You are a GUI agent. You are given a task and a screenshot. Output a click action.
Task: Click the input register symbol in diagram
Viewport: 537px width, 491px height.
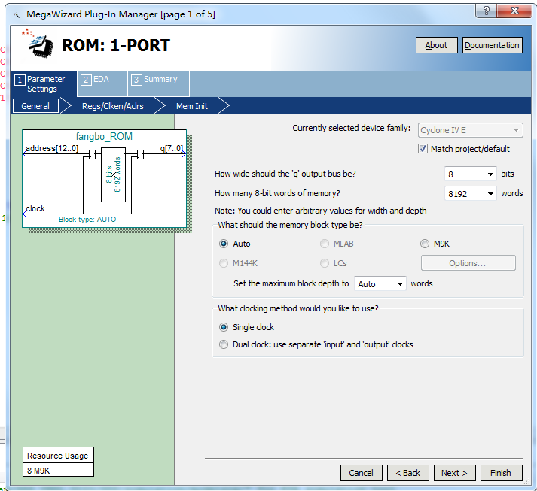92,154
